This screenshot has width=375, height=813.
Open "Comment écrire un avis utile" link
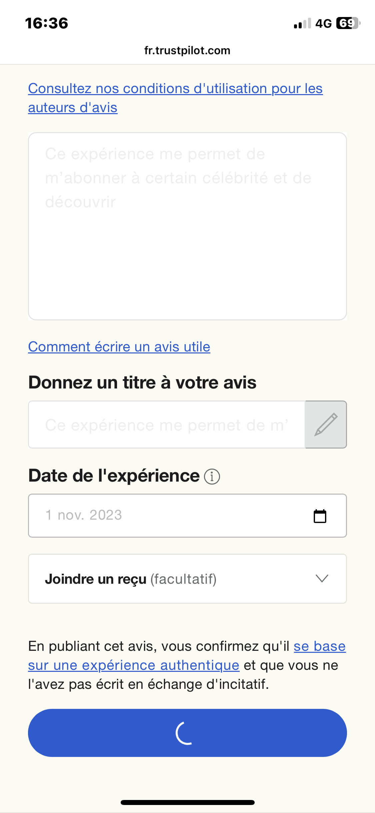pyautogui.click(x=119, y=347)
